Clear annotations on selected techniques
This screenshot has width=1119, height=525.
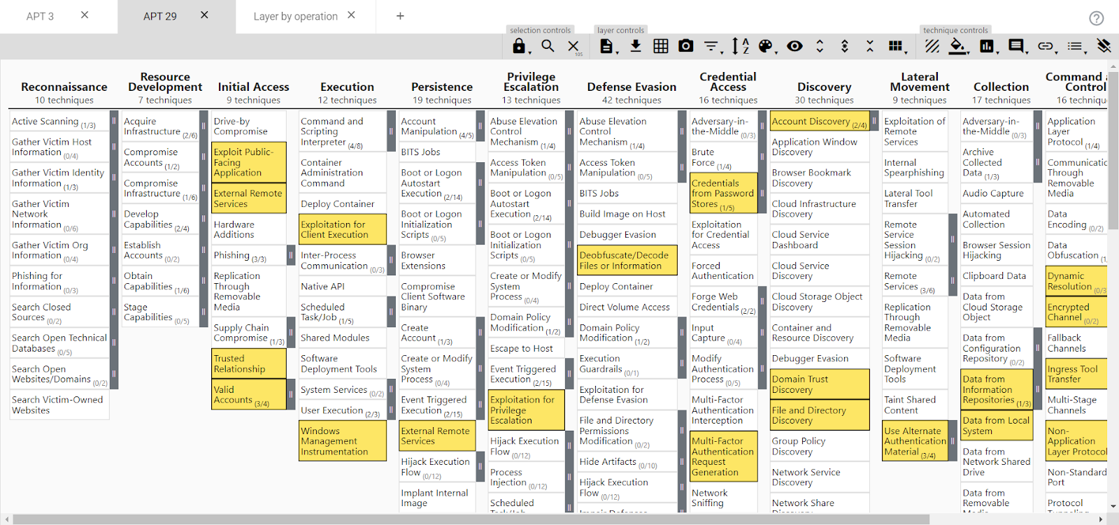[1104, 46]
